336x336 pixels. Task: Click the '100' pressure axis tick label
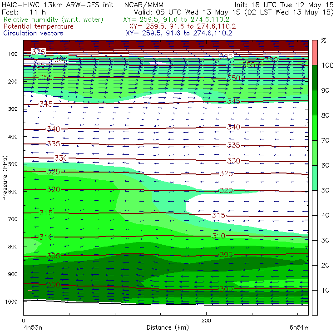click(13, 54)
